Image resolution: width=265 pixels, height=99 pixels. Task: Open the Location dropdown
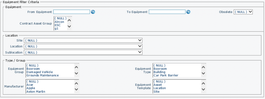(83, 46)
